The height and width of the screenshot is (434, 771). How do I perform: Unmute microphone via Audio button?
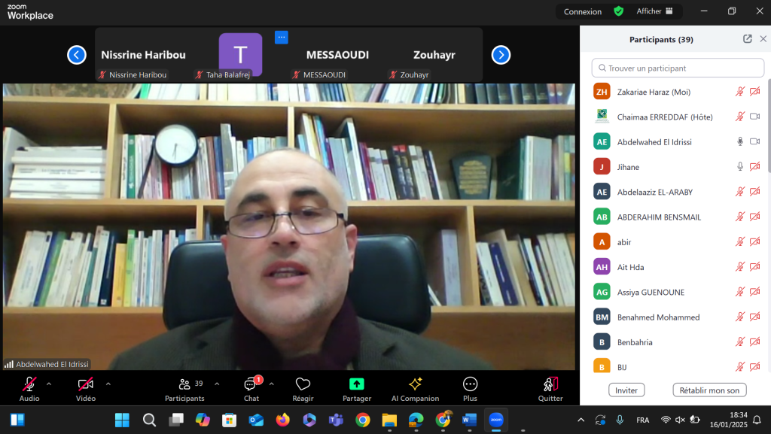(x=29, y=384)
